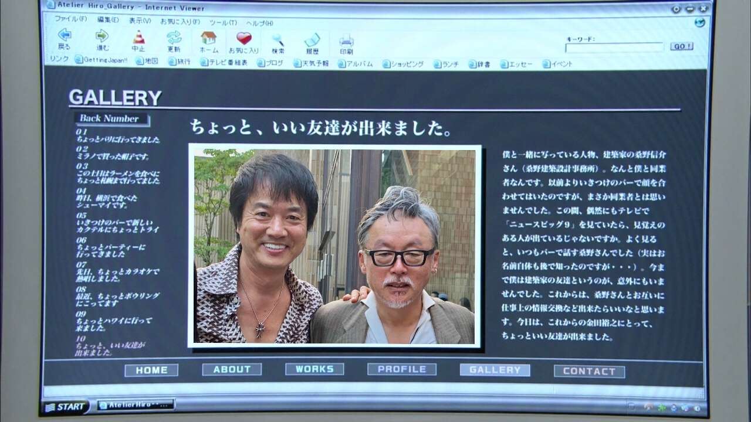The width and height of the screenshot is (751, 422).
Task: Open the ツール(T) menu
Action: pyautogui.click(x=223, y=22)
